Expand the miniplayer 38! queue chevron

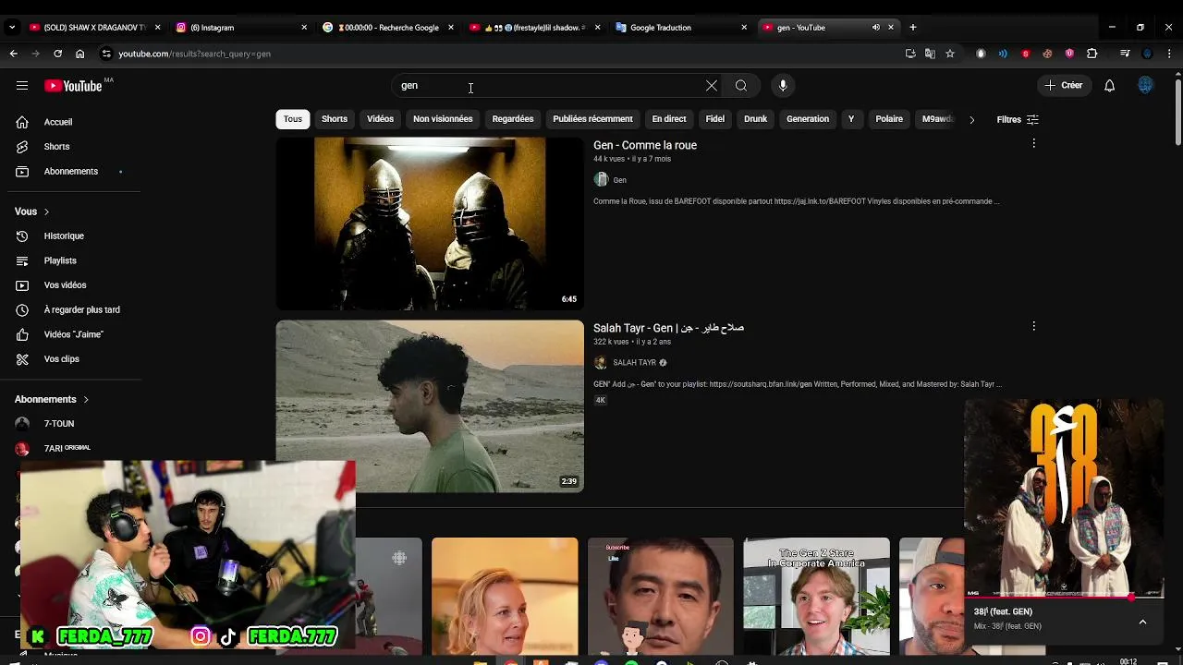[x=1142, y=623]
